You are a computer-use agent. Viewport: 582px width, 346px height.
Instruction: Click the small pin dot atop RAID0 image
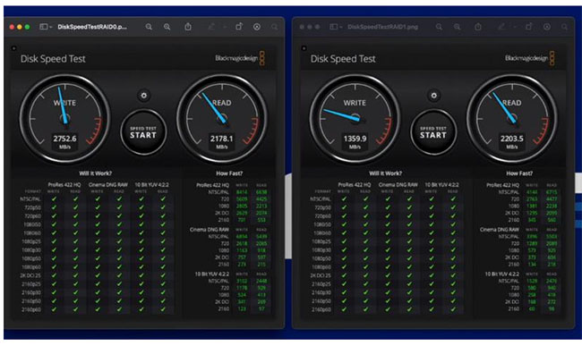[13, 48]
